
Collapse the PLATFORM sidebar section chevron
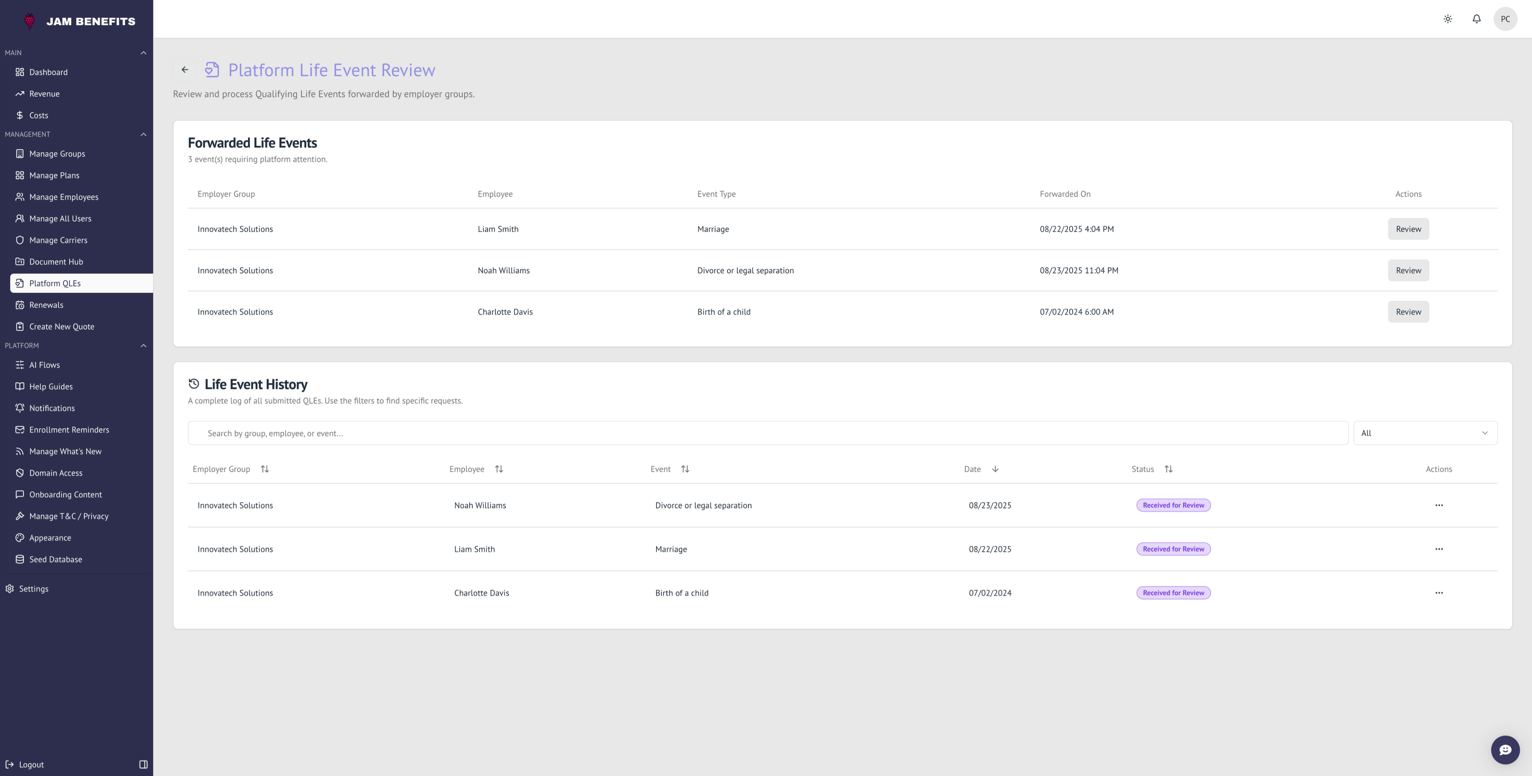(x=143, y=345)
